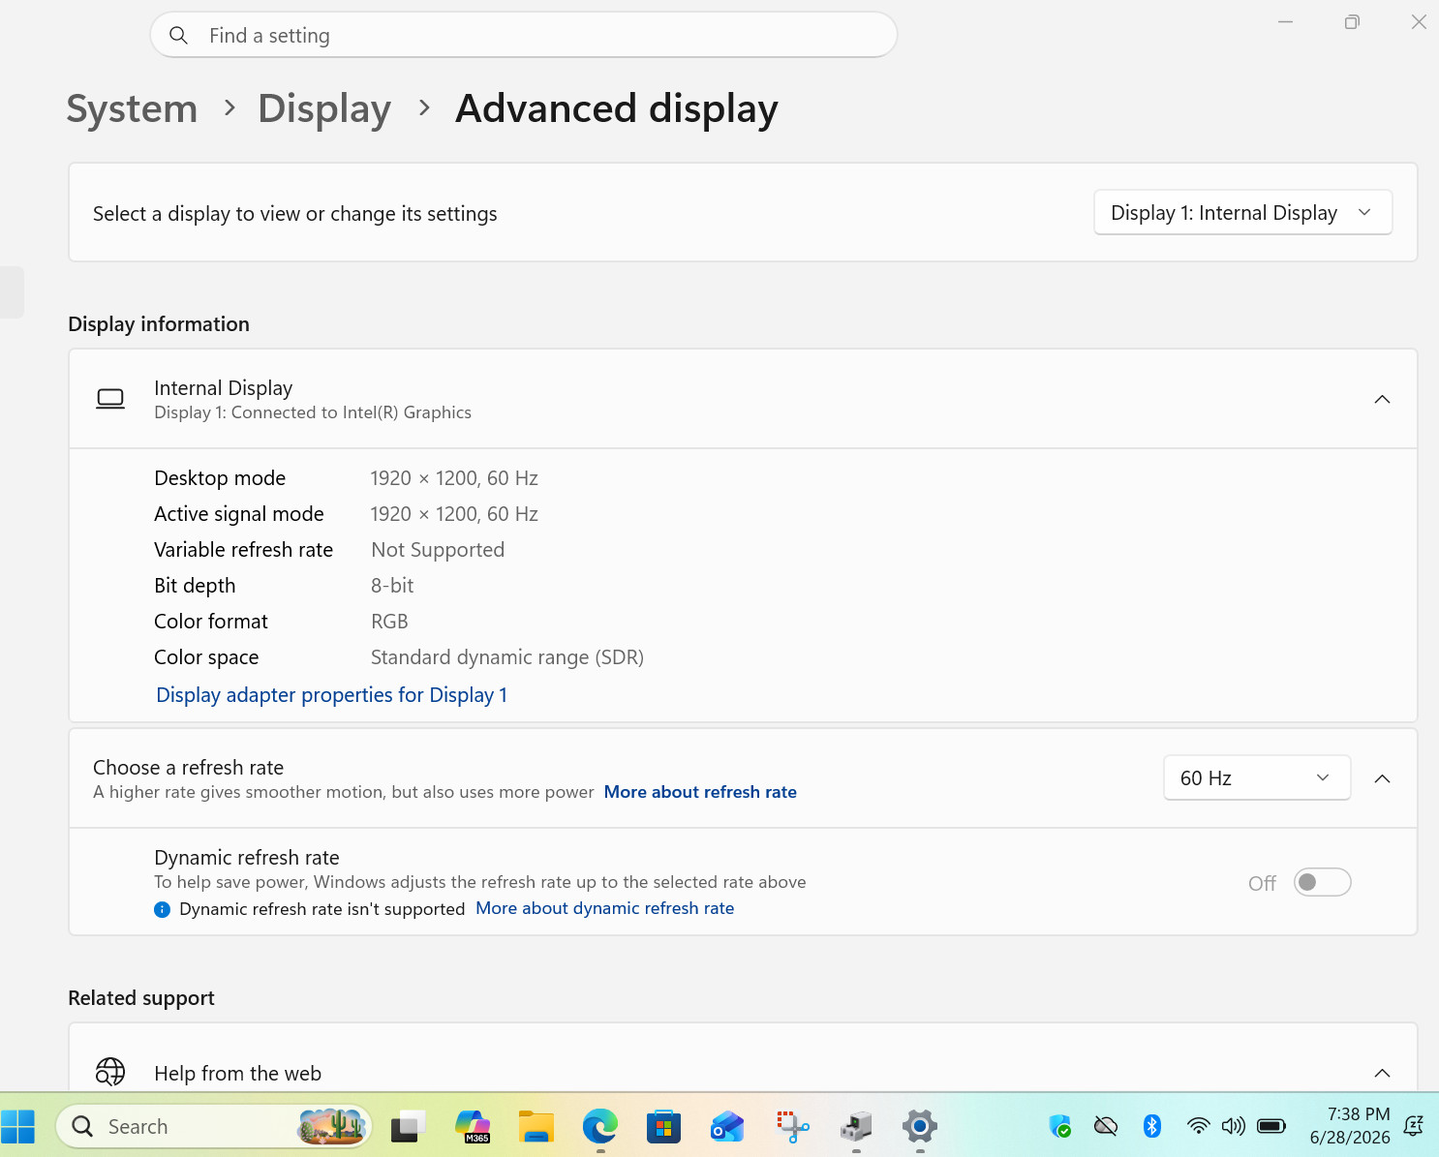This screenshot has height=1157, width=1439.
Task: Click the Related support heading
Action: [x=141, y=998]
